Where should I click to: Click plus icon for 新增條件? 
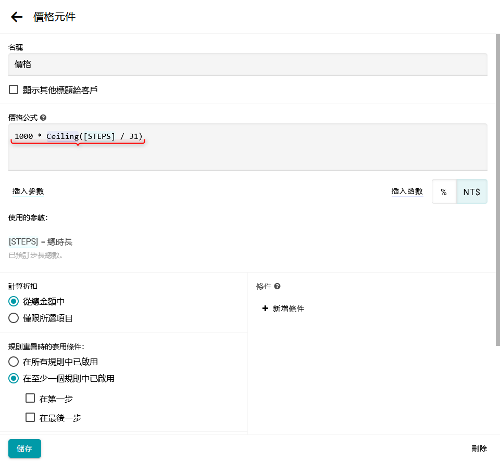point(265,309)
